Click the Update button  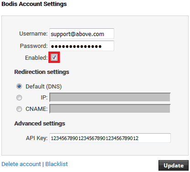point(174,165)
